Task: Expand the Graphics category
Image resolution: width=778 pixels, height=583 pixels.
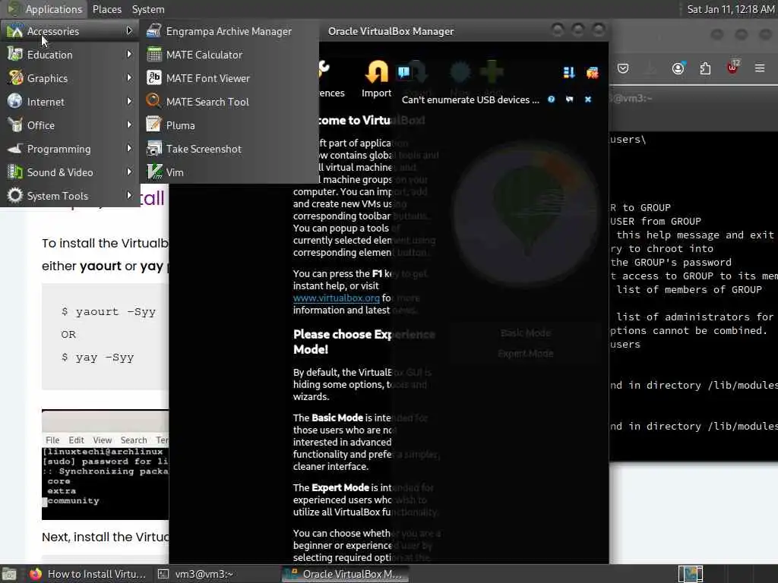Action: 69,78
